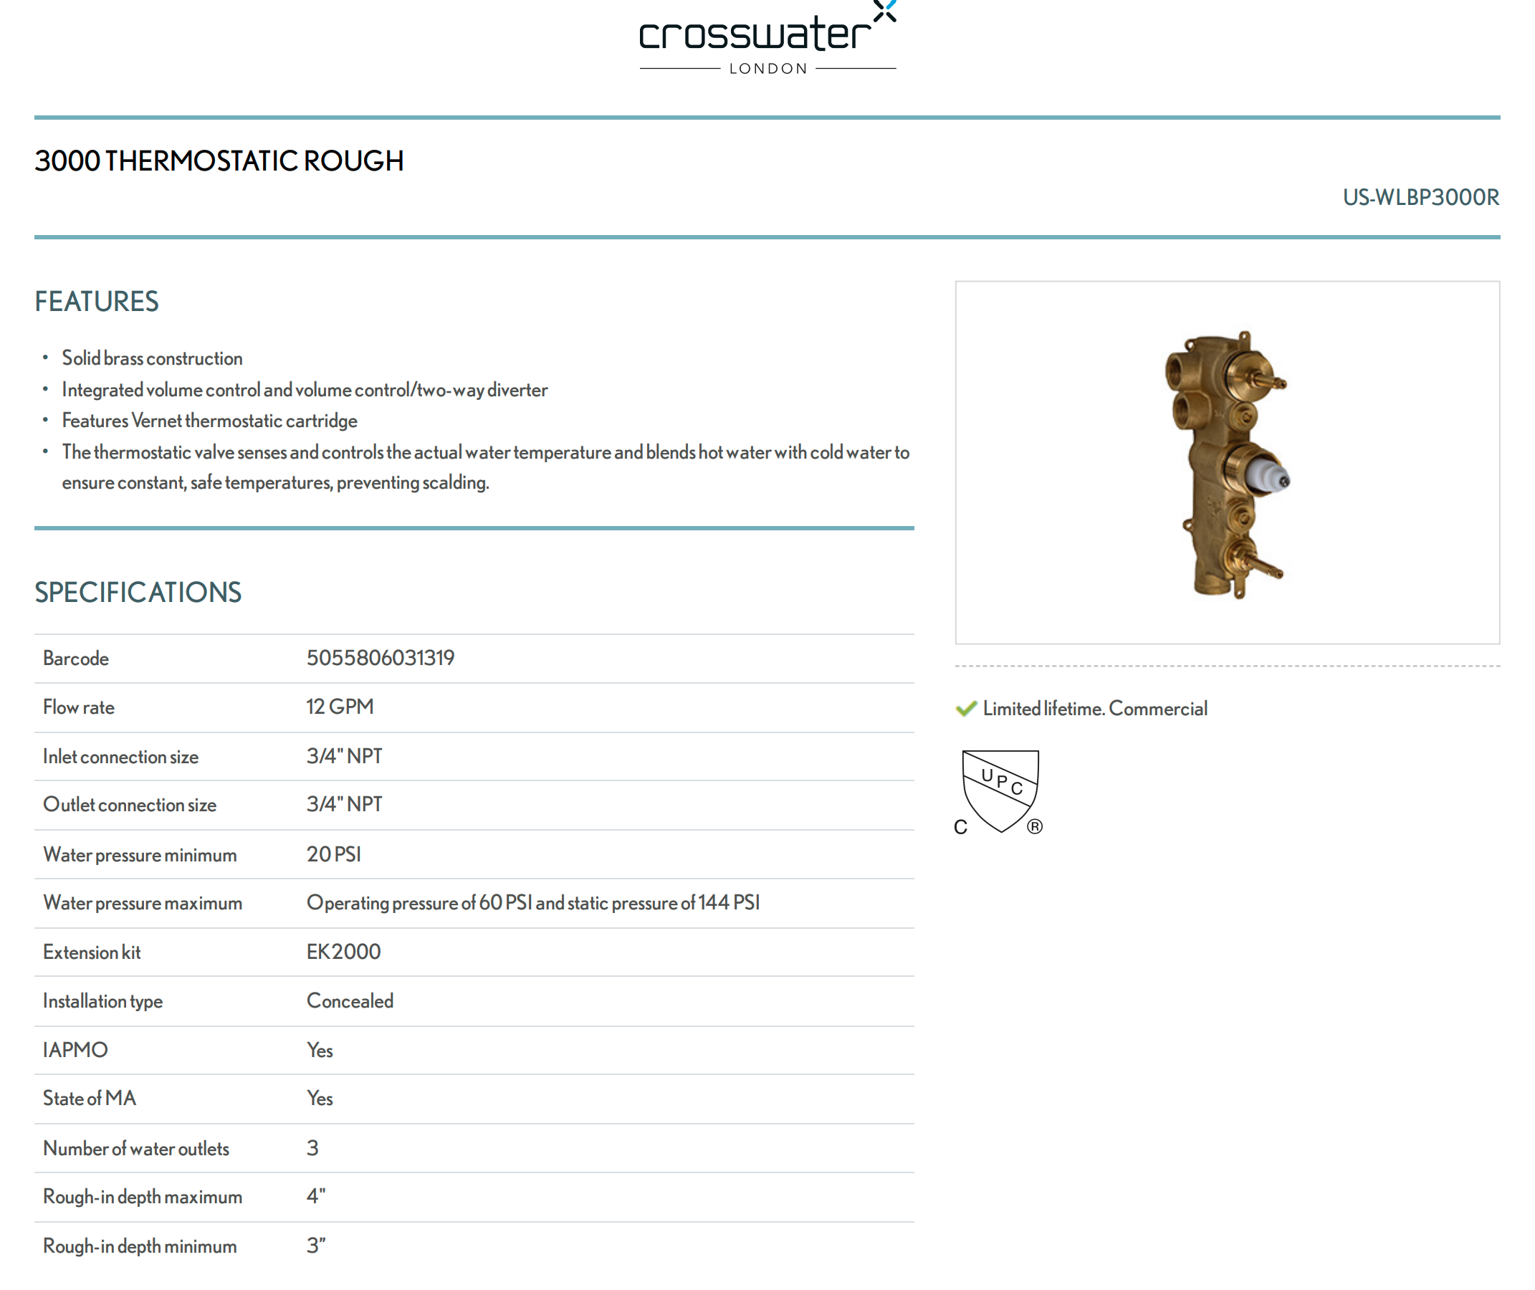The width and height of the screenshot is (1535, 1290).
Task: Open the brass valve product image
Action: (1226, 462)
